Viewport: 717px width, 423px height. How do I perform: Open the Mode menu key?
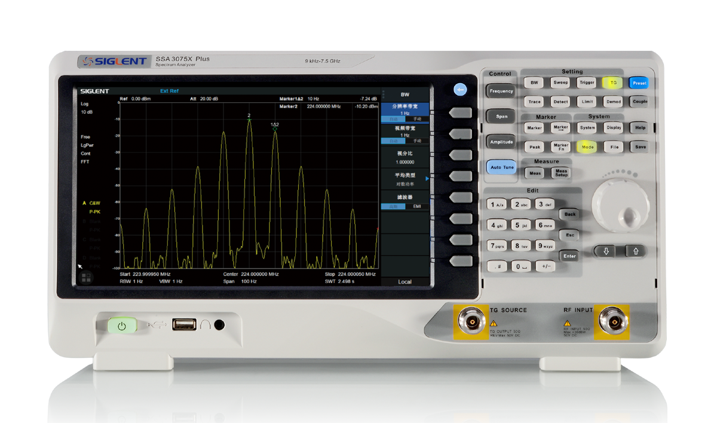pyautogui.click(x=587, y=146)
